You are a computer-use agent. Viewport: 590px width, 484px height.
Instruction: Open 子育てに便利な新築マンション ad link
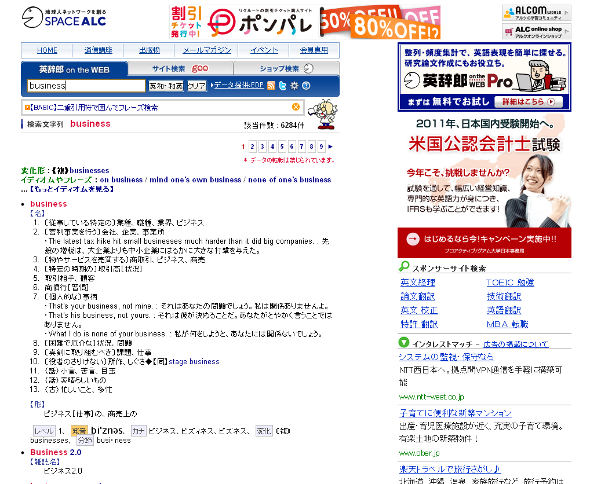click(x=456, y=413)
